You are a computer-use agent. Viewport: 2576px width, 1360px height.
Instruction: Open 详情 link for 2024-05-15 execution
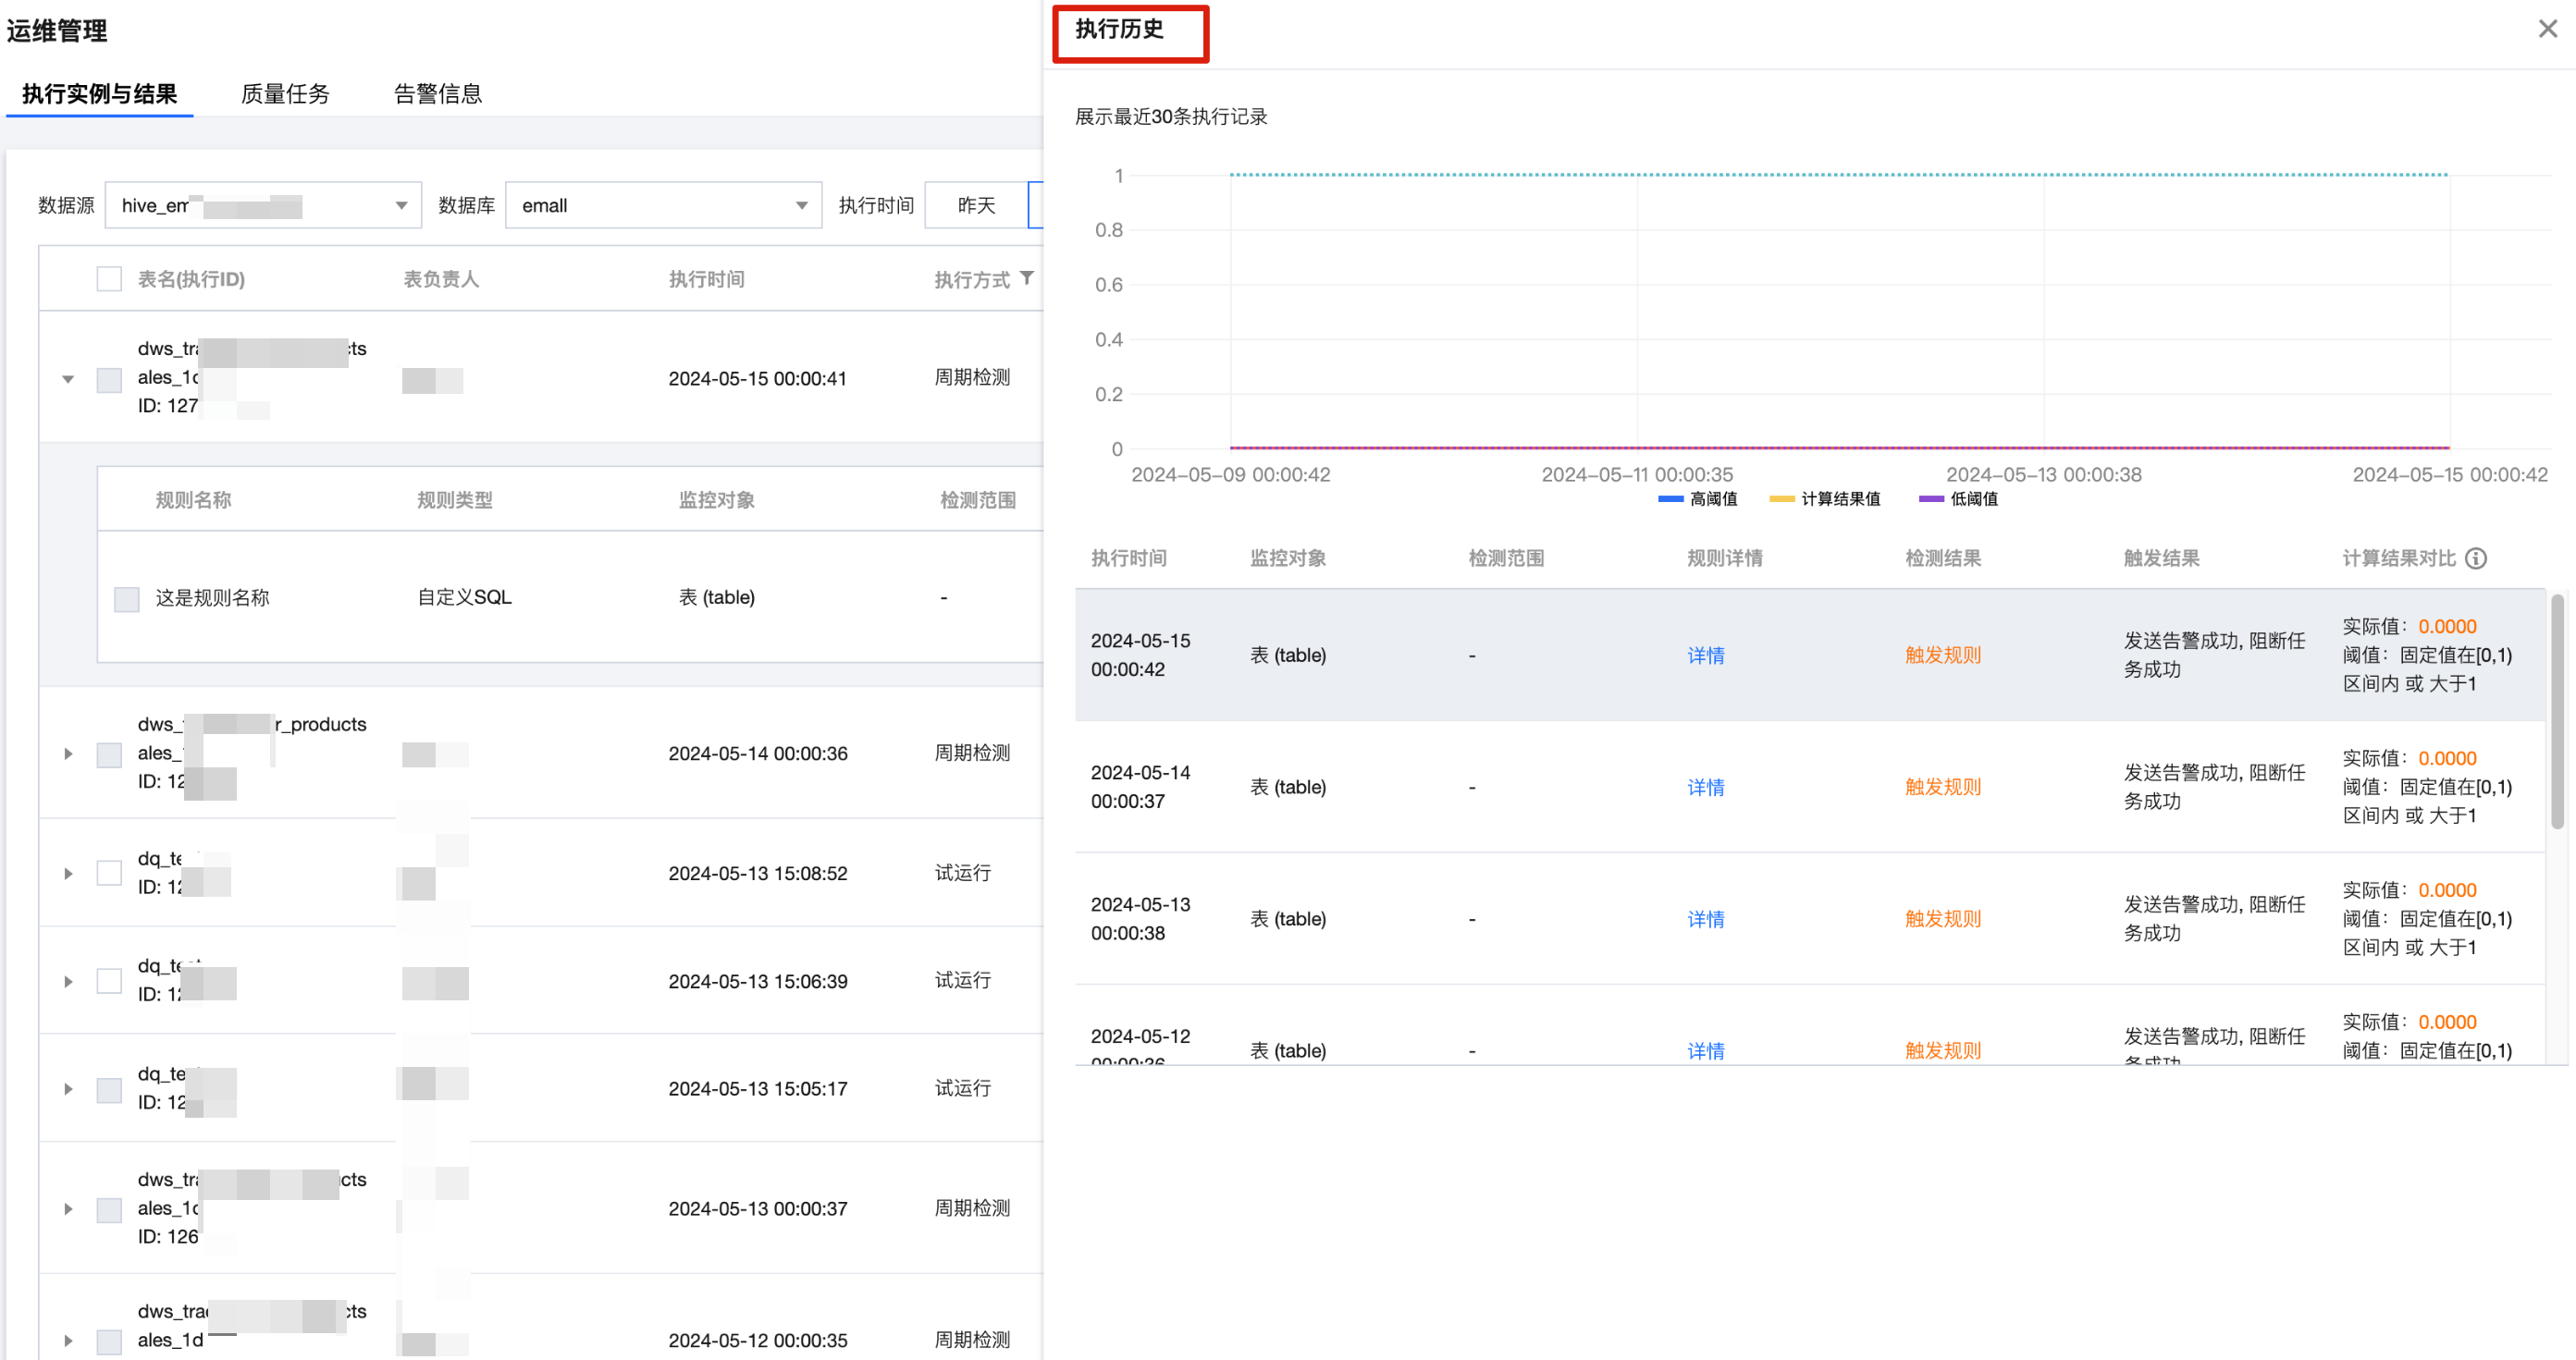1705,655
